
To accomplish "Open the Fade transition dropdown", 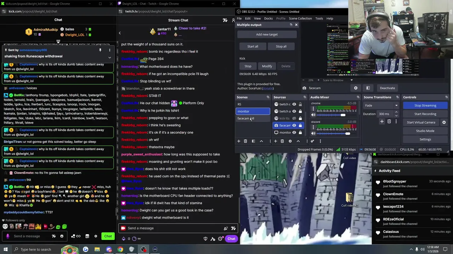I will pyautogui.click(x=381, y=105).
